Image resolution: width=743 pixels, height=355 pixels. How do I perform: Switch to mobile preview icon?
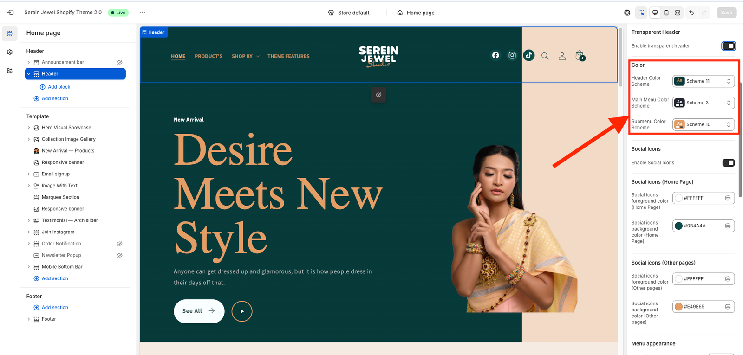click(666, 13)
